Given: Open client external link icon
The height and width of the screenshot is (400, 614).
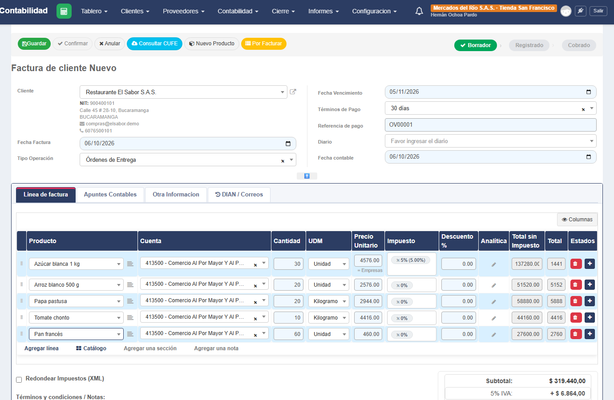Looking at the screenshot, I should 293,92.
